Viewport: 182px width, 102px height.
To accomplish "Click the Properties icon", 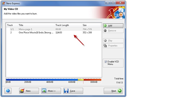I will tap(105, 46).
